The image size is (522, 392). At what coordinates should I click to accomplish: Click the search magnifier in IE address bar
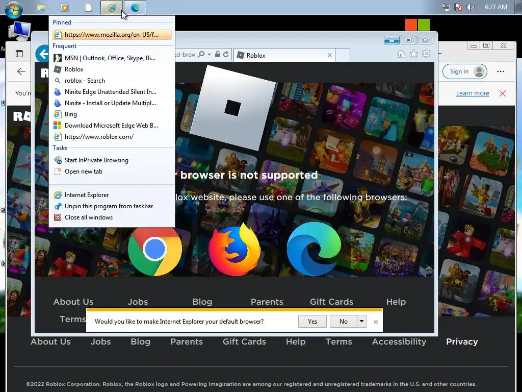pyautogui.click(x=201, y=54)
